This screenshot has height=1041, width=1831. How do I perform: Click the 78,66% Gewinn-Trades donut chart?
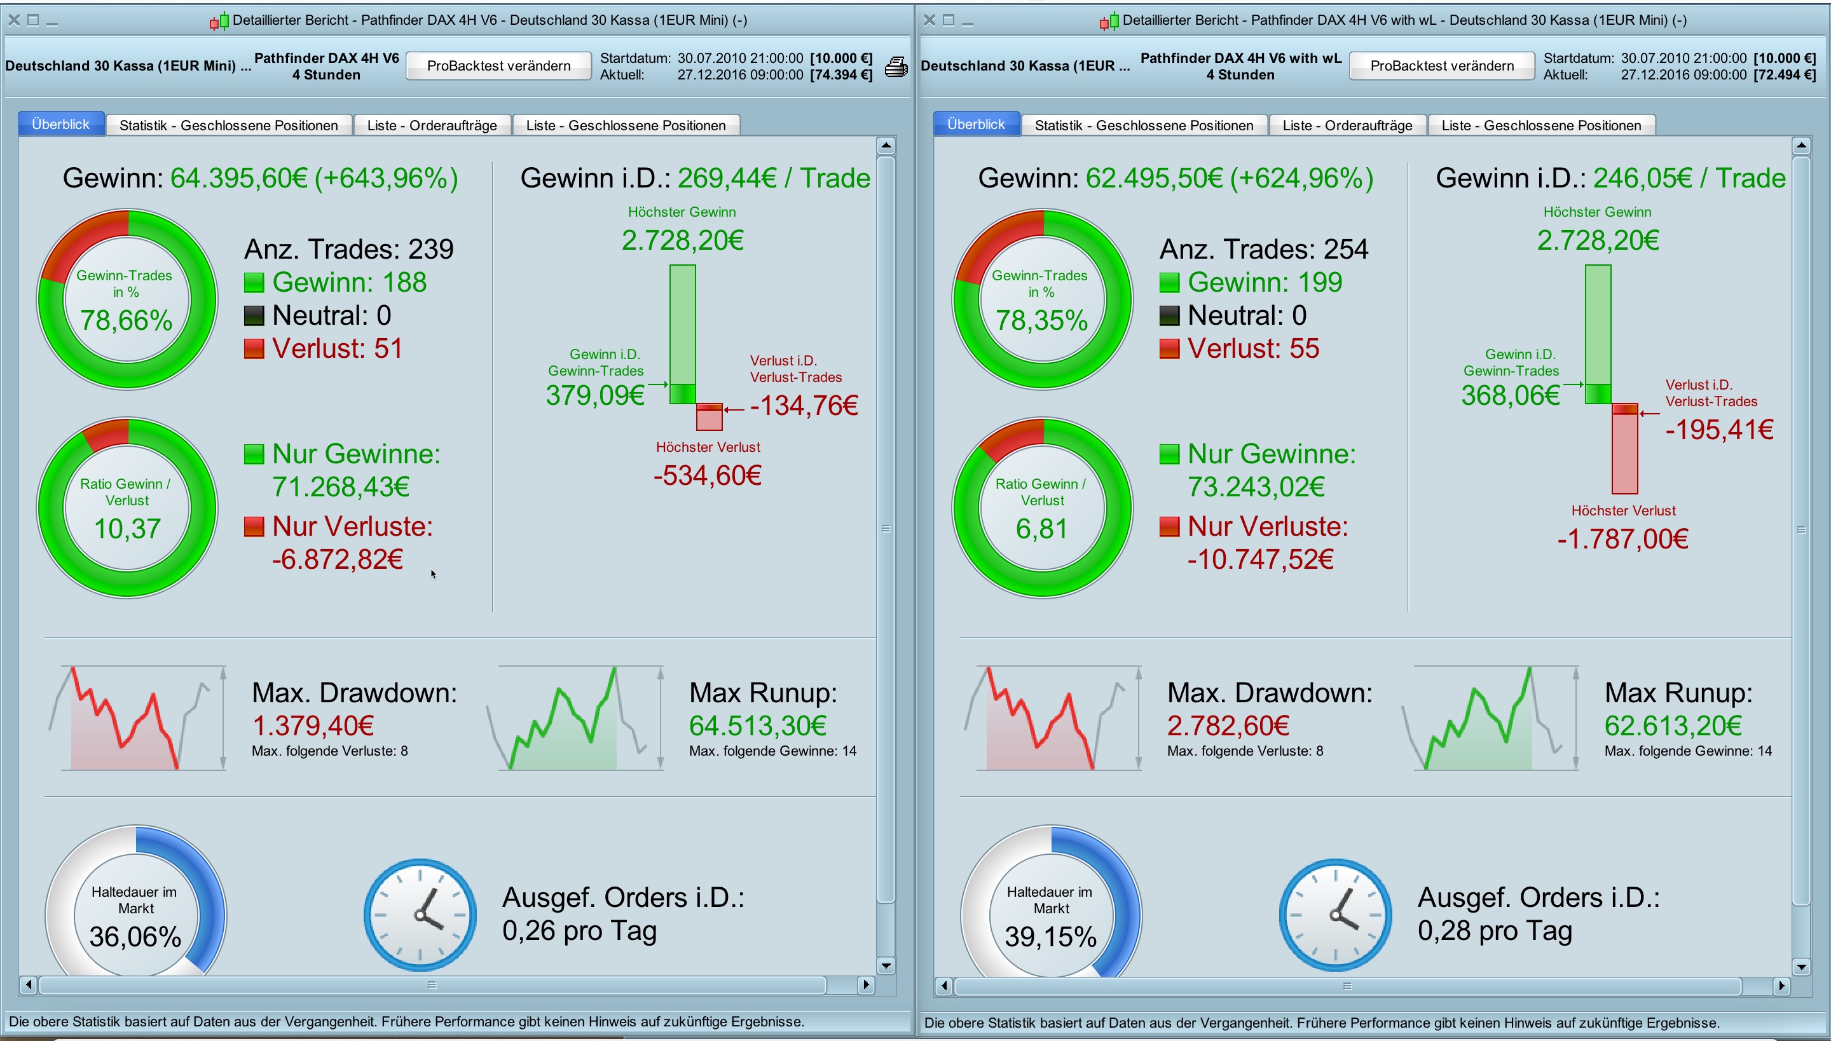coord(127,299)
